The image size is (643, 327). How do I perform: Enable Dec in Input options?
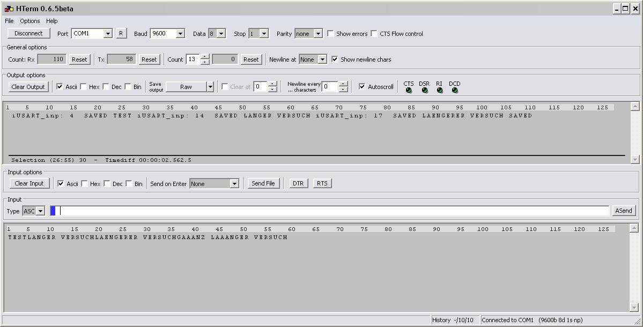pos(107,183)
